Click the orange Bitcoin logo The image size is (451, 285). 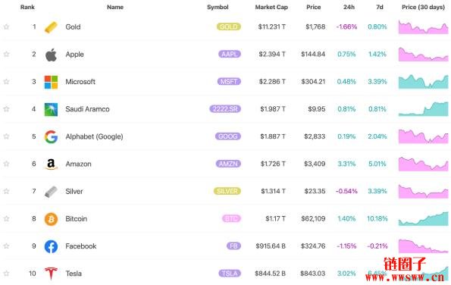tap(51, 219)
